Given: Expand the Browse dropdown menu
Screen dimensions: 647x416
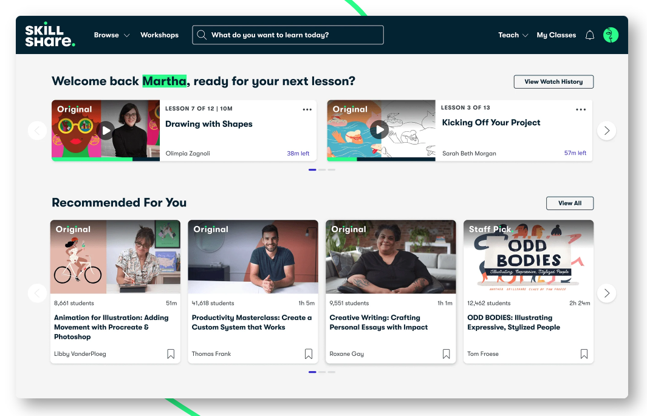Looking at the screenshot, I should tap(112, 35).
